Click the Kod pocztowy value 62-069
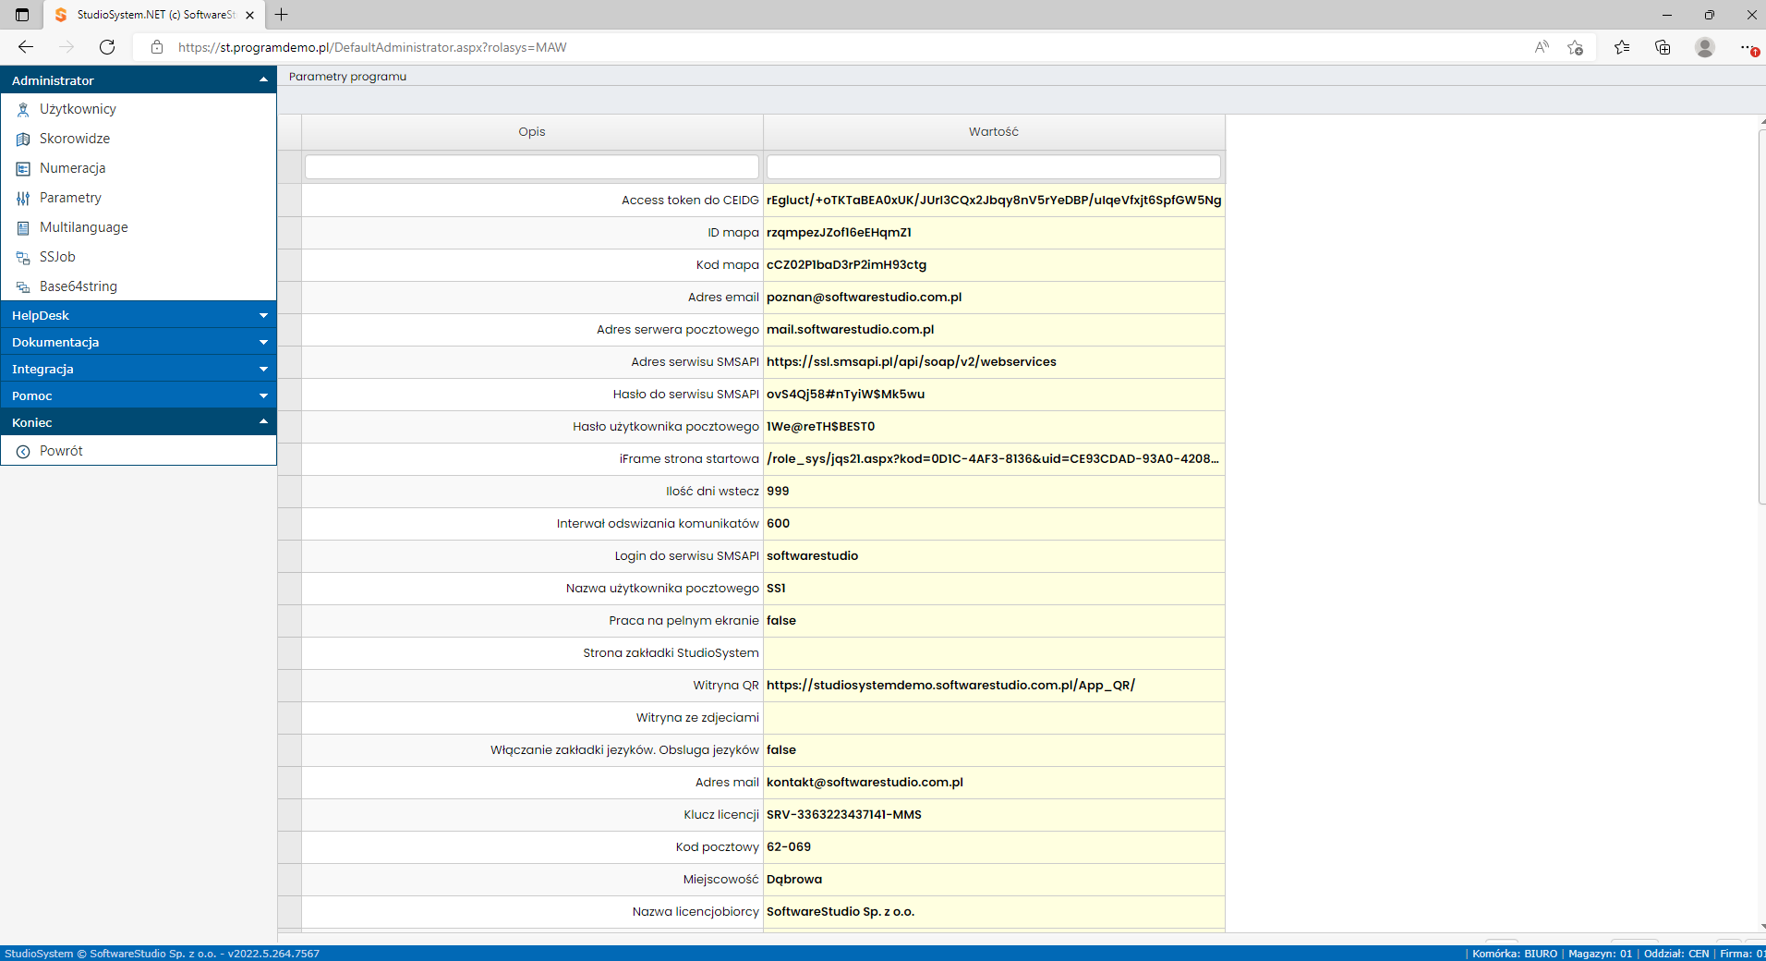 pyautogui.click(x=789, y=847)
